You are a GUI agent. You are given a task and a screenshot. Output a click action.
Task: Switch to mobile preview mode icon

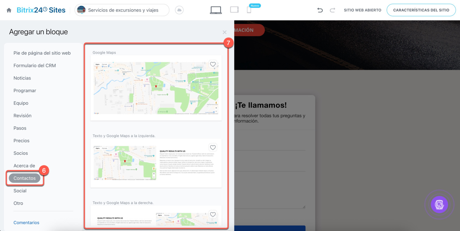pos(249,10)
